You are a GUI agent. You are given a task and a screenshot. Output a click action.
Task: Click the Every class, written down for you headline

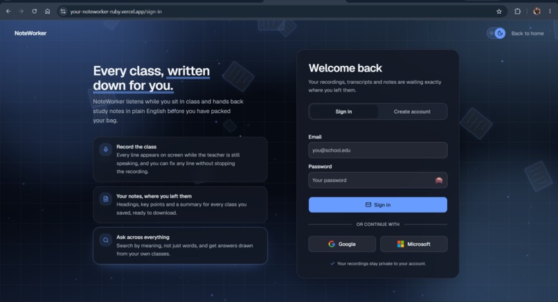pyautogui.click(x=152, y=78)
